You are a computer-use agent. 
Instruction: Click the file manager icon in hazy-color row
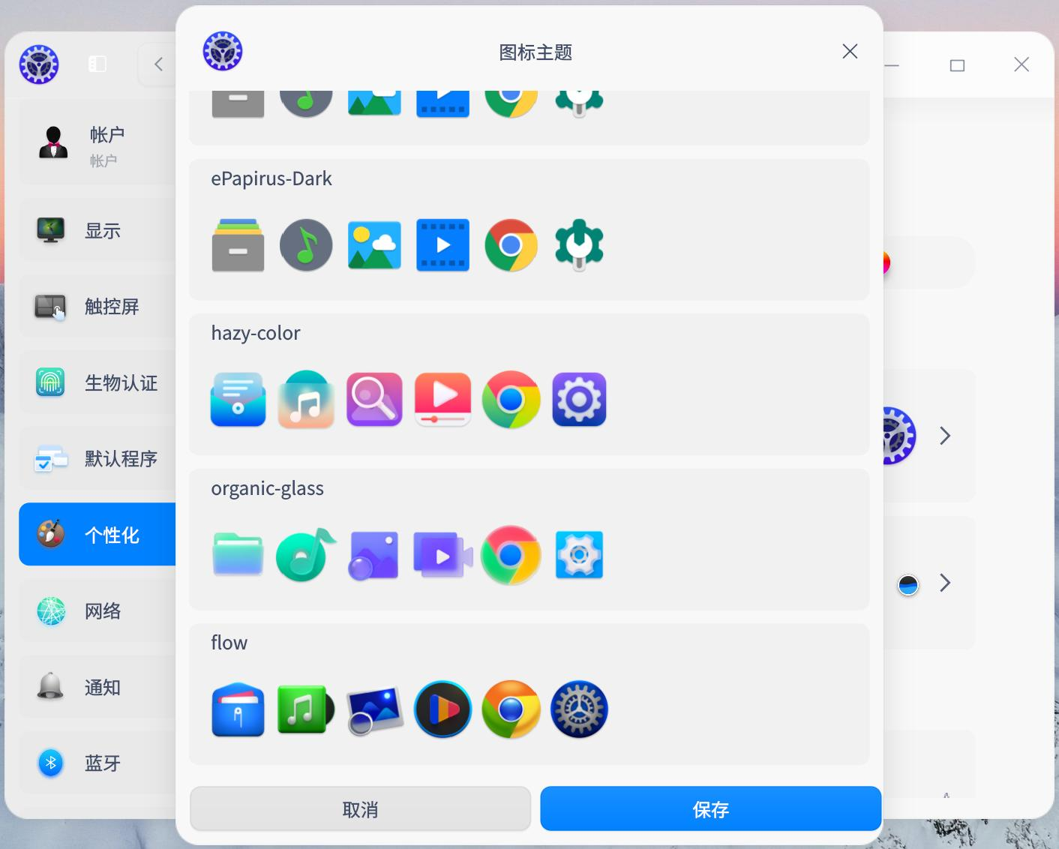[238, 400]
